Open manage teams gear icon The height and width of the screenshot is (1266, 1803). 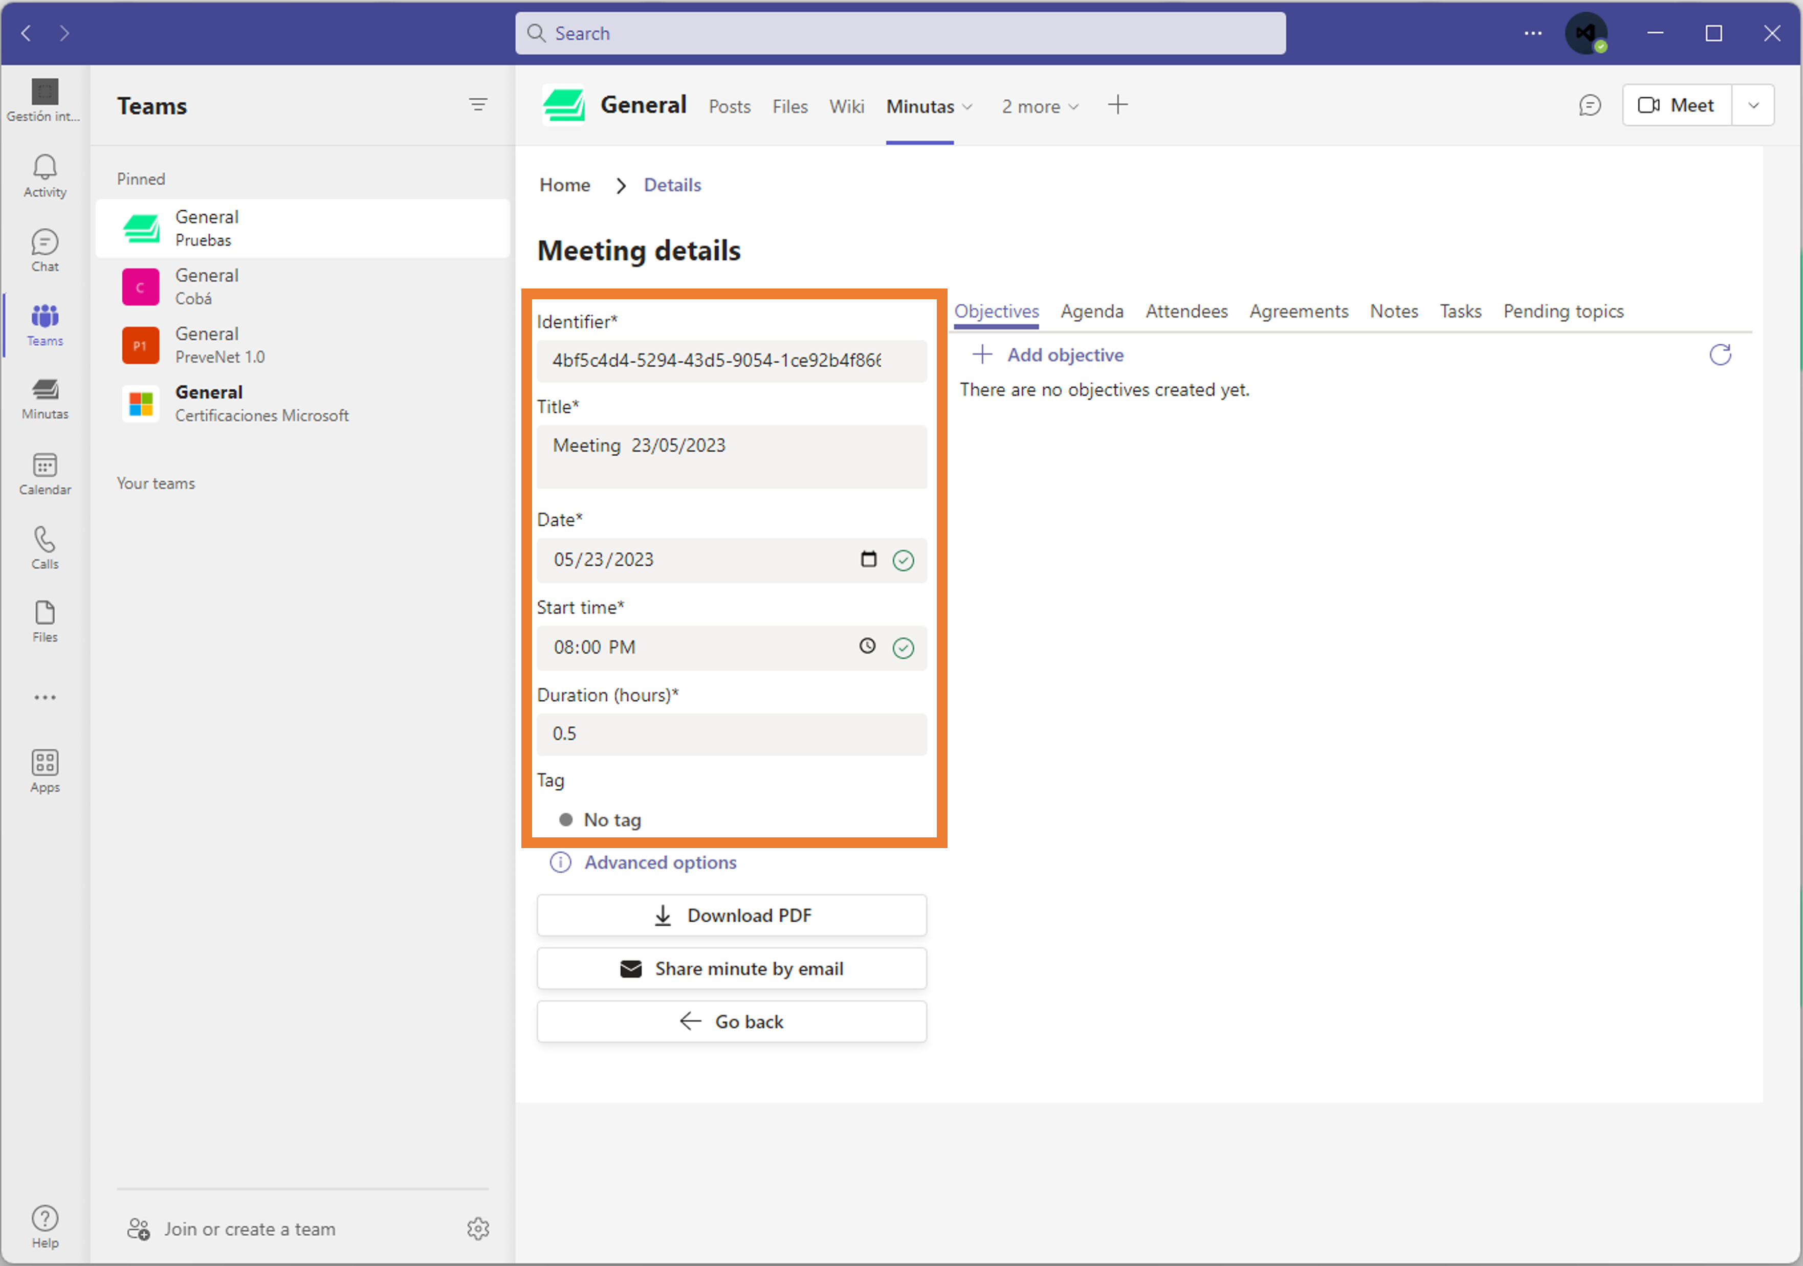pos(477,1228)
